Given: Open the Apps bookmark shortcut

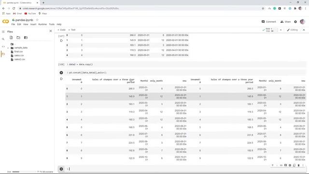Looking at the screenshot, I should [6, 14].
